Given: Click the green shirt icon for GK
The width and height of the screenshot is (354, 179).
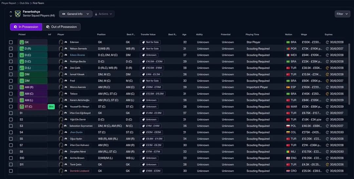Looking at the screenshot, I should [22, 42].
